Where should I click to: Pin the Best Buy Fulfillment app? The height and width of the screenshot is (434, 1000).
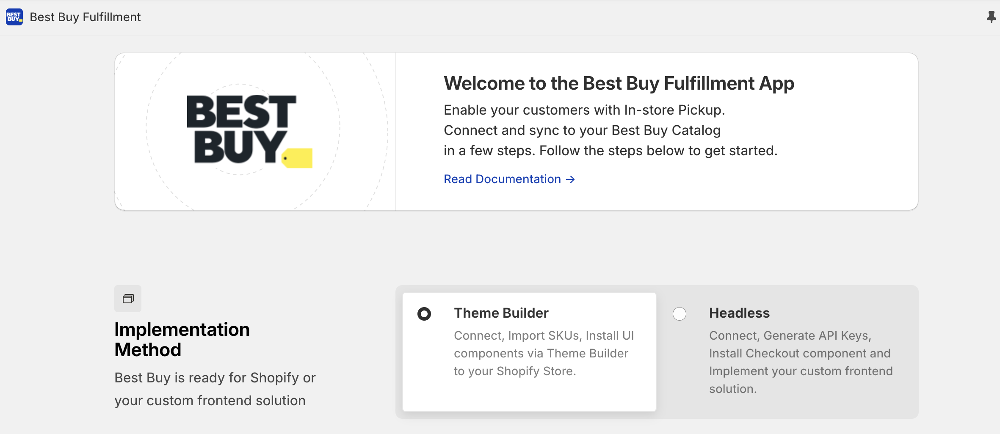coord(991,17)
